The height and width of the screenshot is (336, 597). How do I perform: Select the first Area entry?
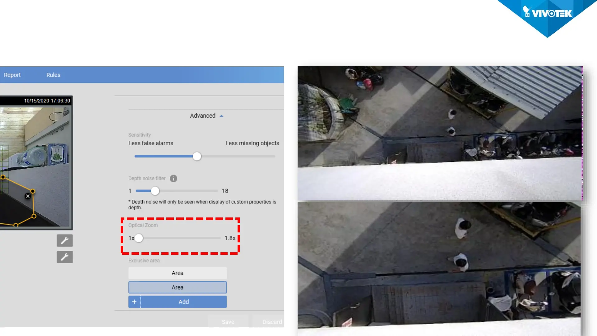click(178, 273)
